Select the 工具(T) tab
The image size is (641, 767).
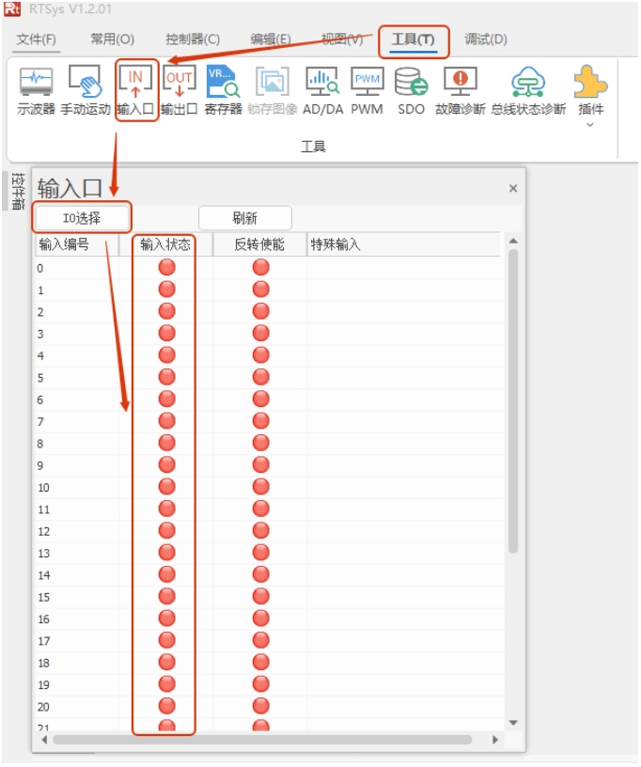414,39
